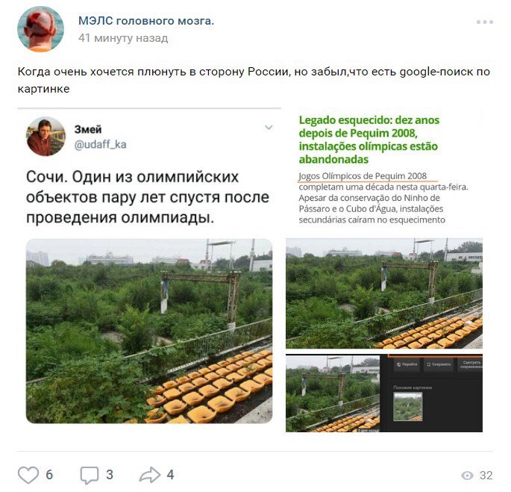The image size is (511, 492).
Task: Open the МЭЛС головного мозга author avatar
Action: pyautogui.click(x=40, y=29)
